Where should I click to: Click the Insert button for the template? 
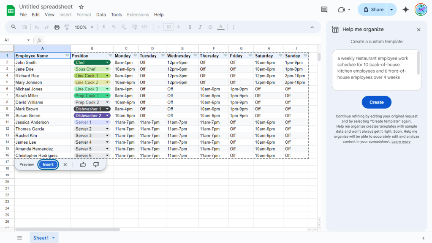[x=48, y=165]
